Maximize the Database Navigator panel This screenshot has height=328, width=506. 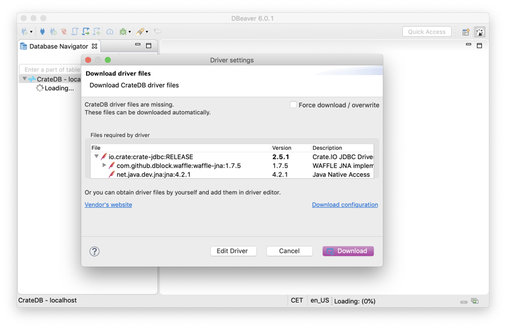coord(149,46)
